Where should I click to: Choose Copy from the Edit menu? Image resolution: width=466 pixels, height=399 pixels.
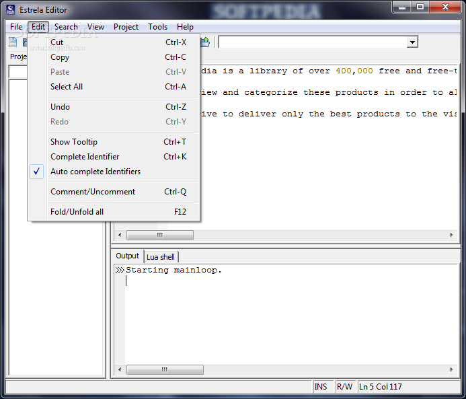point(114,57)
